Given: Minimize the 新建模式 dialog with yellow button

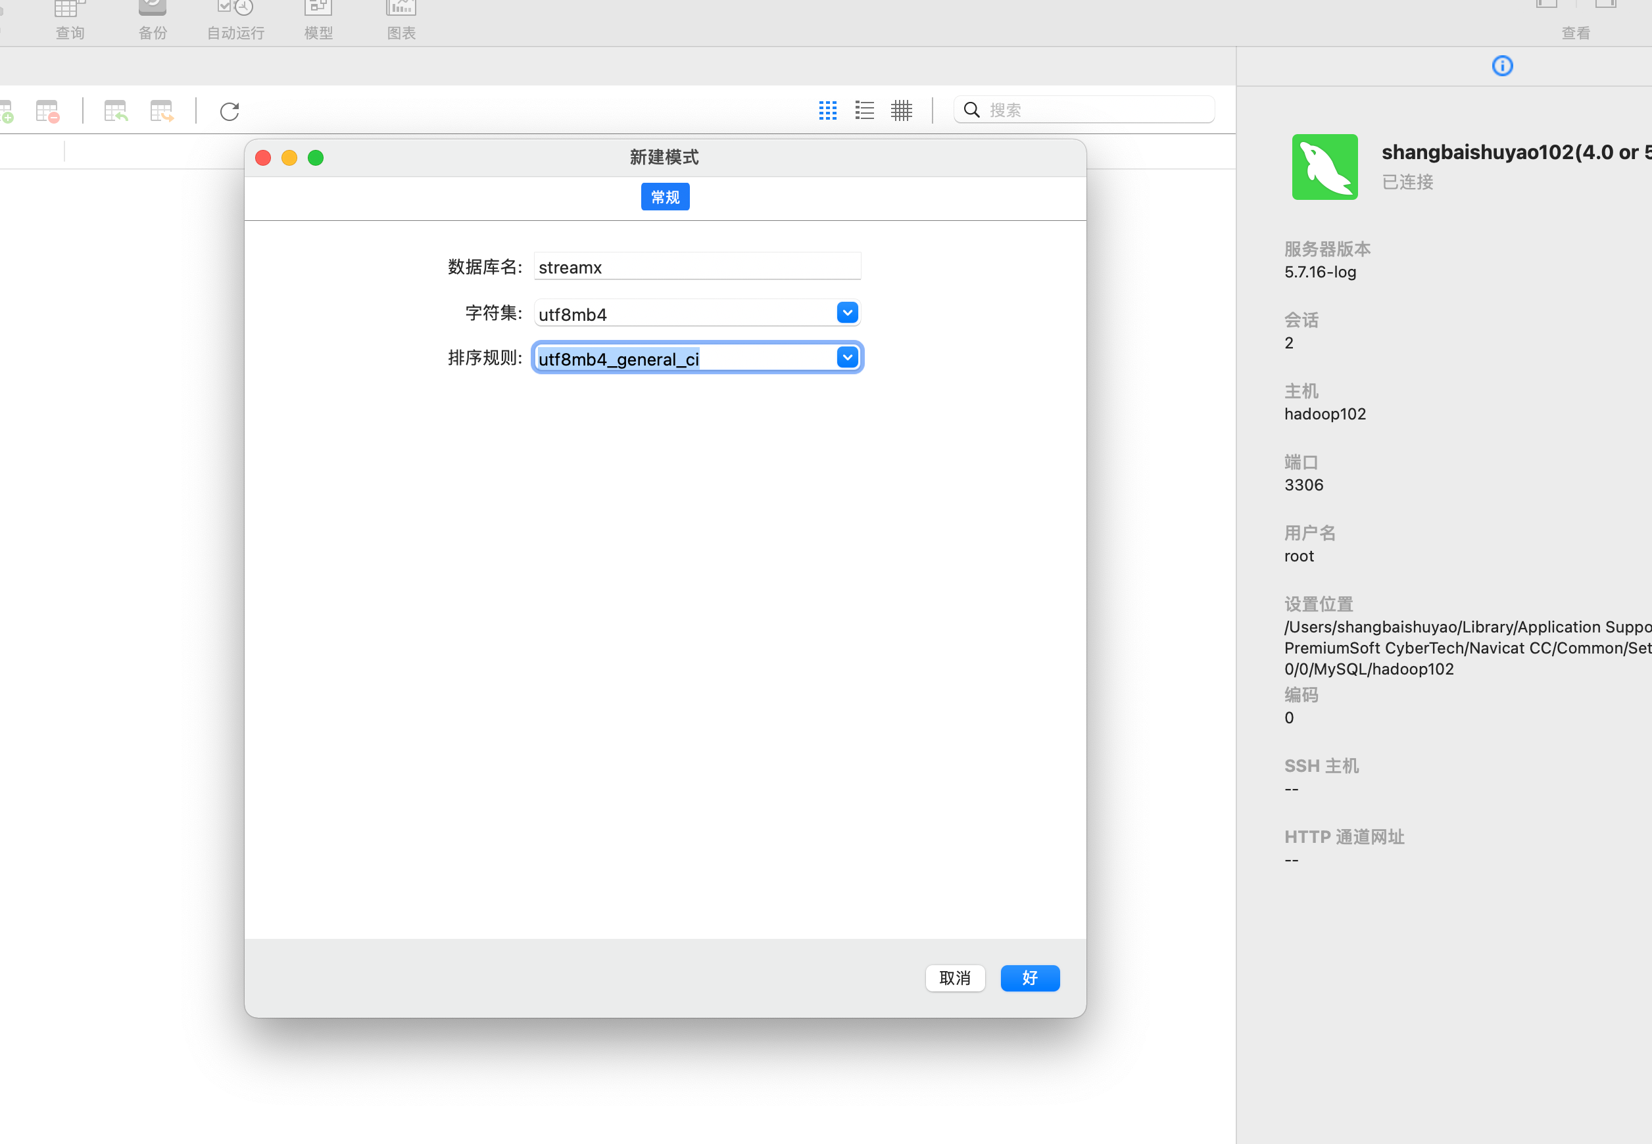Looking at the screenshot, I should [289, 158].
